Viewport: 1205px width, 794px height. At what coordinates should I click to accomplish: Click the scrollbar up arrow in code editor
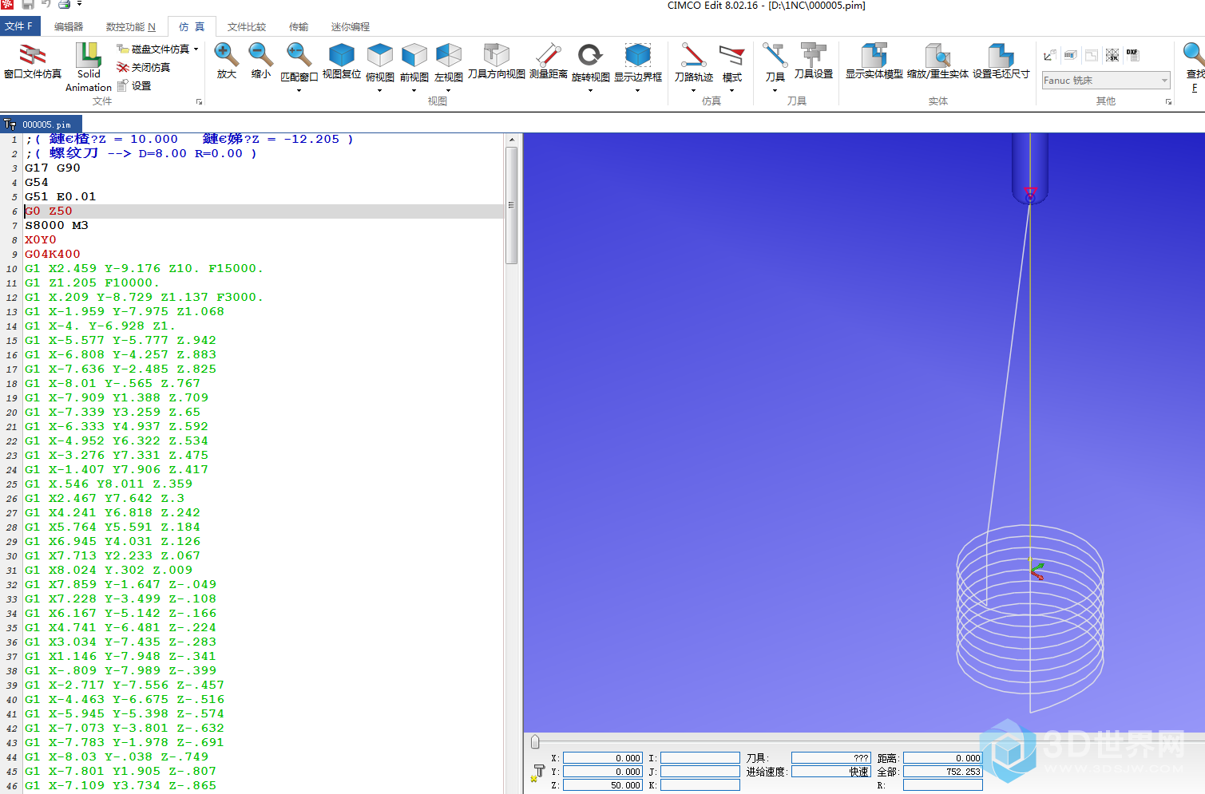pyautogui.click(x=511, y=140)
